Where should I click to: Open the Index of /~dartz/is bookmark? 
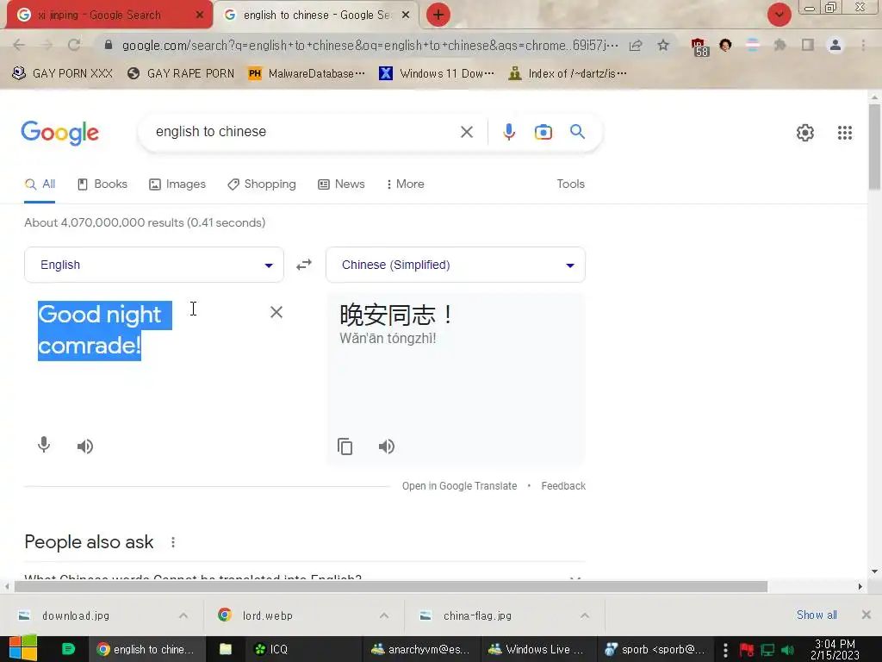tap(567, 73)
